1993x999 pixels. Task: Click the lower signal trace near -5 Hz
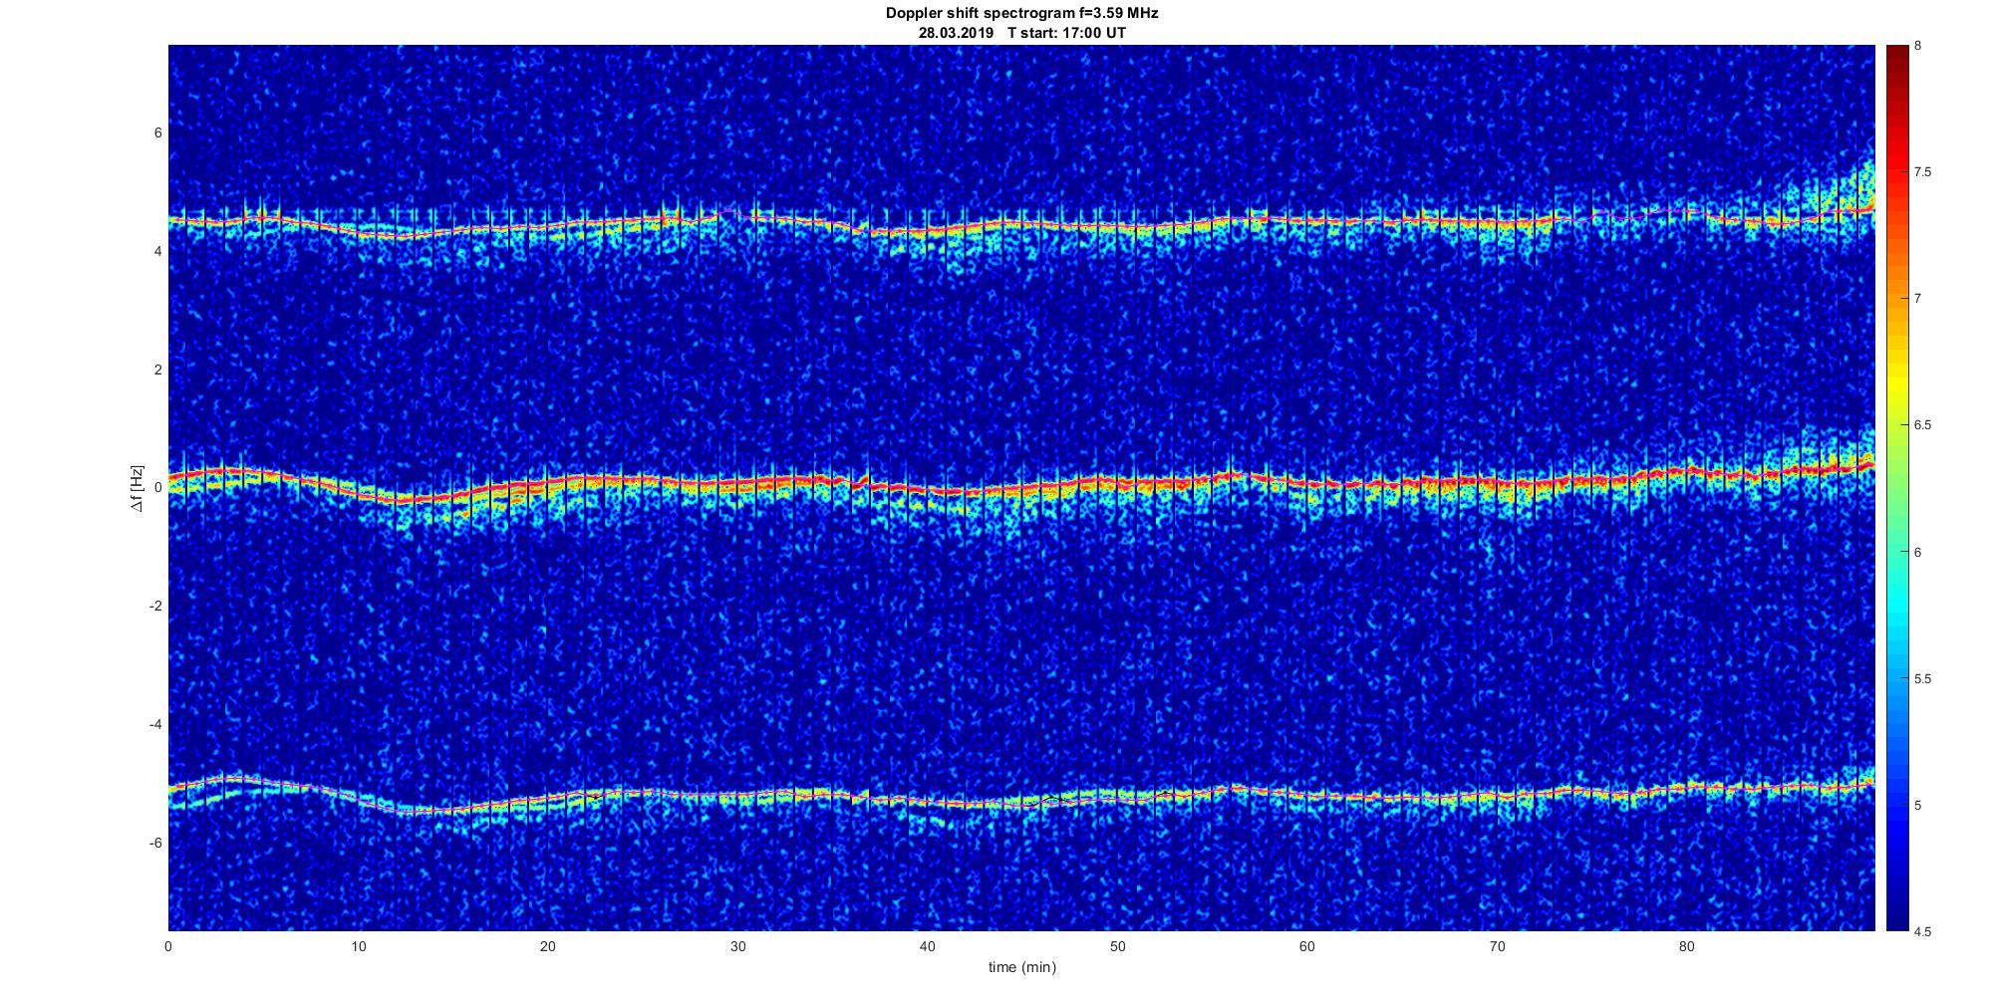click(x=1021, y=797)
